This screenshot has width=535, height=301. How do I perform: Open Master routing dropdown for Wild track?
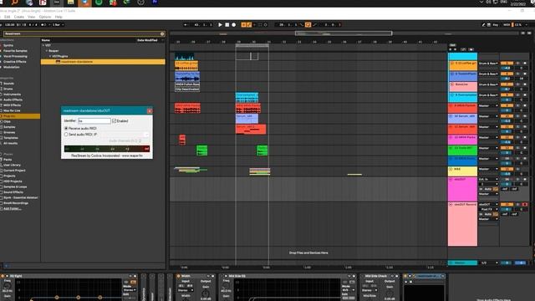pos(488,169)
